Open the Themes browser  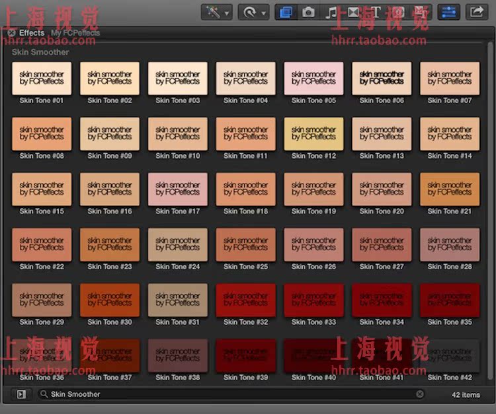421,13
